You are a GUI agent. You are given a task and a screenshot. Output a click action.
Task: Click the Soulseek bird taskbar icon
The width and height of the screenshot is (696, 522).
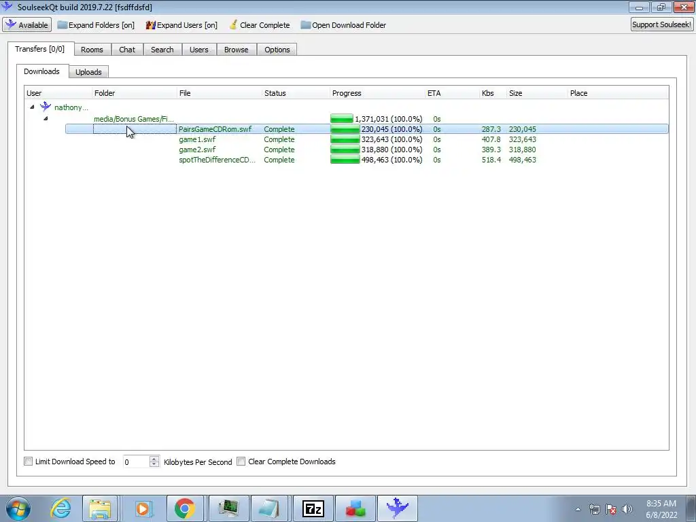397,508
